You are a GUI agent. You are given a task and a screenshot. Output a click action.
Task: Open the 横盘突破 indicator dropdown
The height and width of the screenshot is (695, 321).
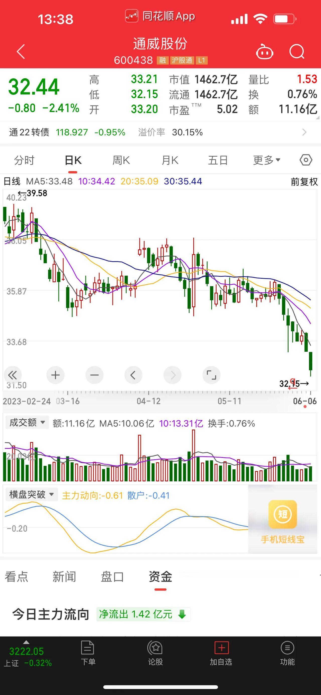pyautogui.click(x=32, y=494)
